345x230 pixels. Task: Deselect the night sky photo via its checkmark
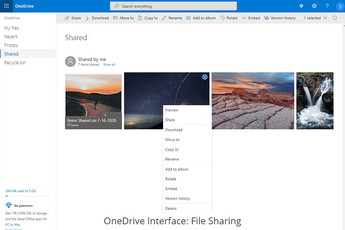tap(204, 77)
